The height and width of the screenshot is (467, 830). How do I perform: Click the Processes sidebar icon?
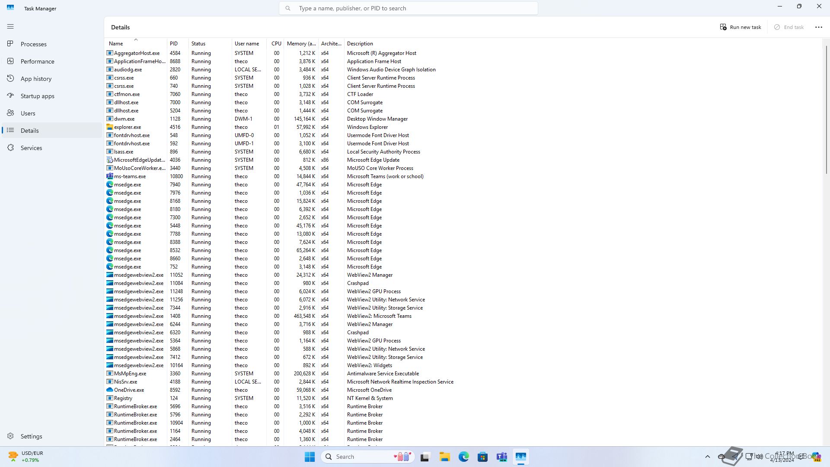click(x=10, y=44)
